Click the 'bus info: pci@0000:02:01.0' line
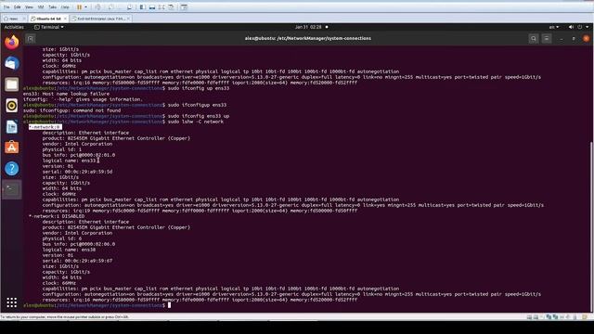Screen dimensions: 594x334 point(79,155)
